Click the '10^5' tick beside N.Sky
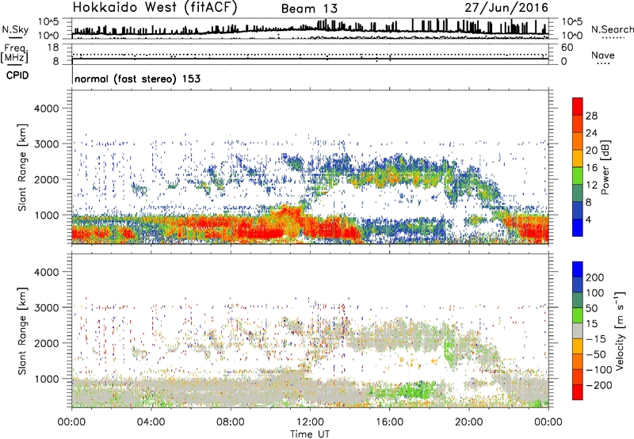Image resolution: width=634 pixels, height=439 pixels. point(48,21)
